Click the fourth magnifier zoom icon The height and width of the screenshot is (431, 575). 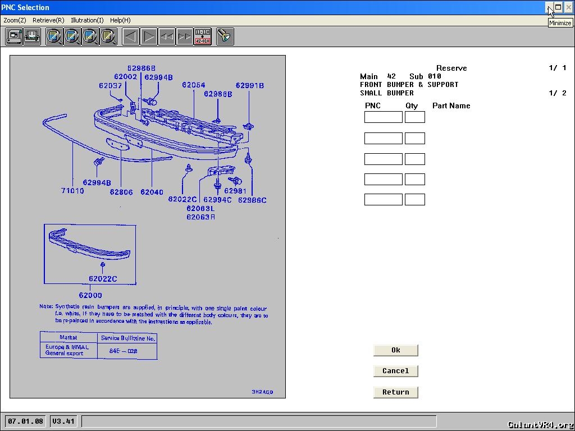[x=108, y=37]
